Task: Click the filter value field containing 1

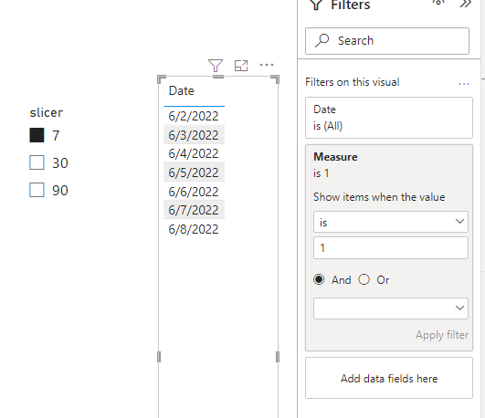Action: (391, 247)
